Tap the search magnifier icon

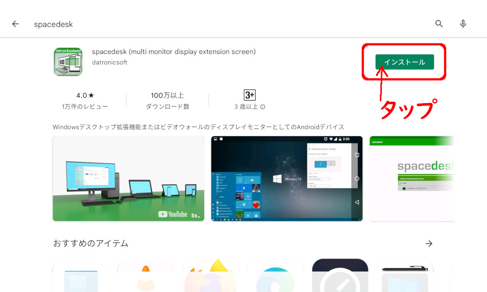click(439, 24)
